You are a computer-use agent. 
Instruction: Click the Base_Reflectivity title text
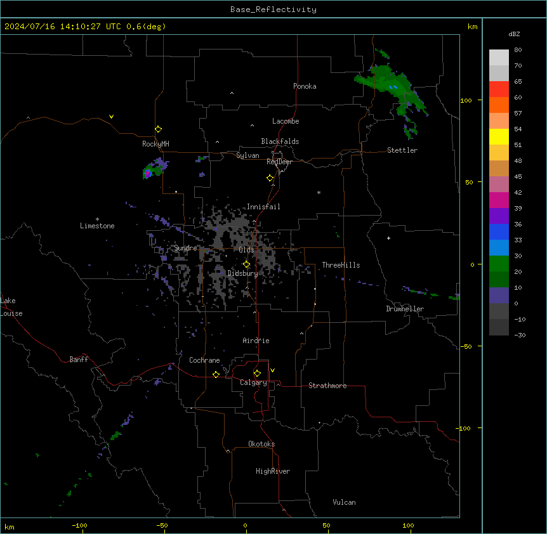(273, 10)
